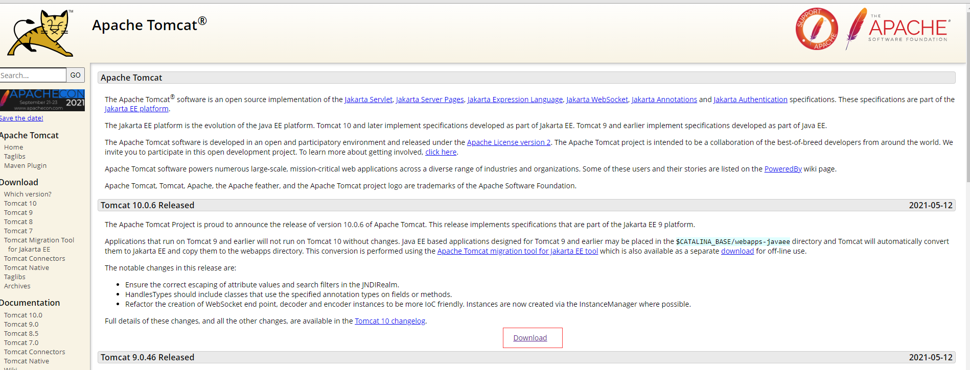
Task: Open Apache License version 2 link
Action: click(x=509, y=142)
